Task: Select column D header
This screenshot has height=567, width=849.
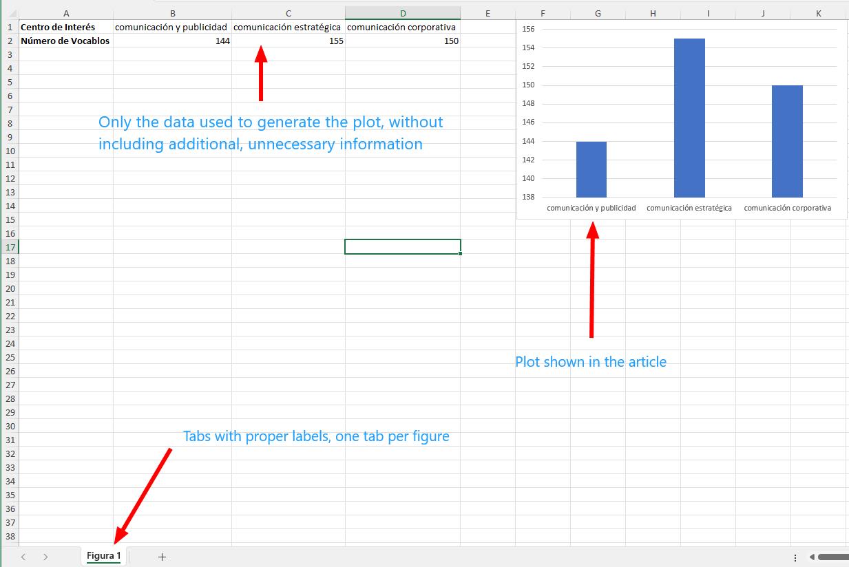Action: tap(403, 13)
